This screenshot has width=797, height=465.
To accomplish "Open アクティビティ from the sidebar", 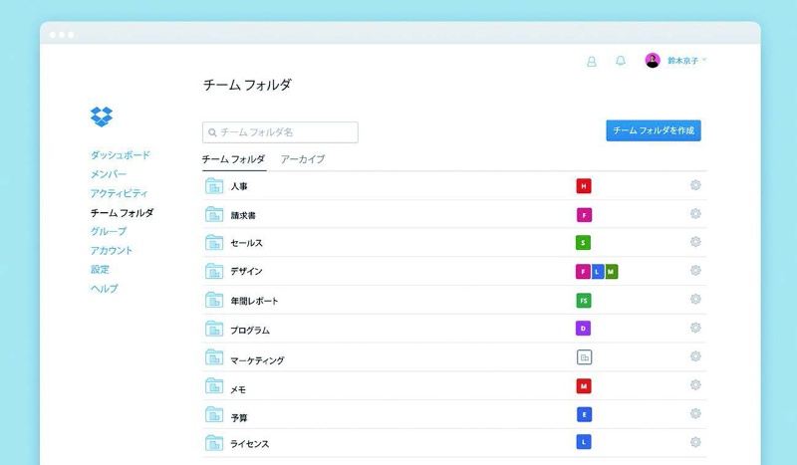I will (119, 193).
